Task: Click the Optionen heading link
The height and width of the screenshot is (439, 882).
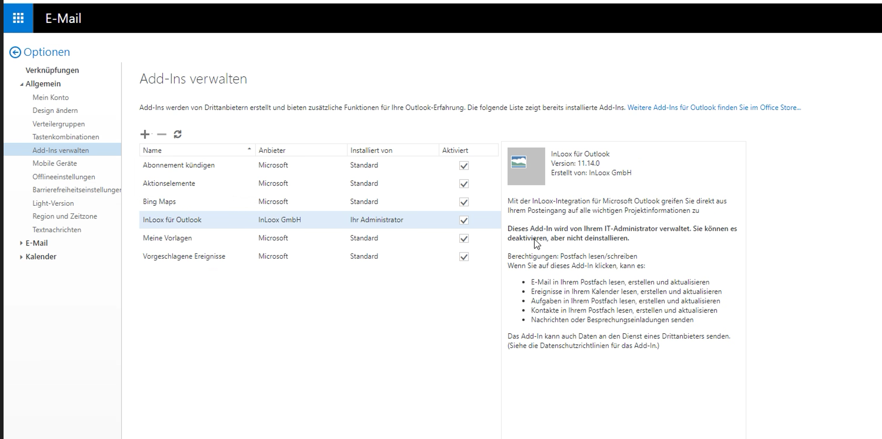Action: [47, 52]
